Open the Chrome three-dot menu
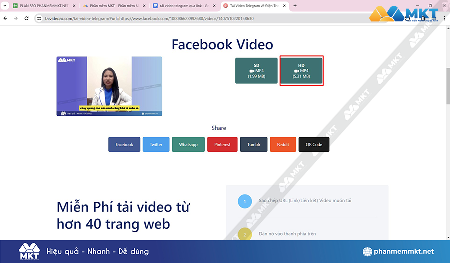The height and width of the screenshot is (263, 450). tap(444, 18)
